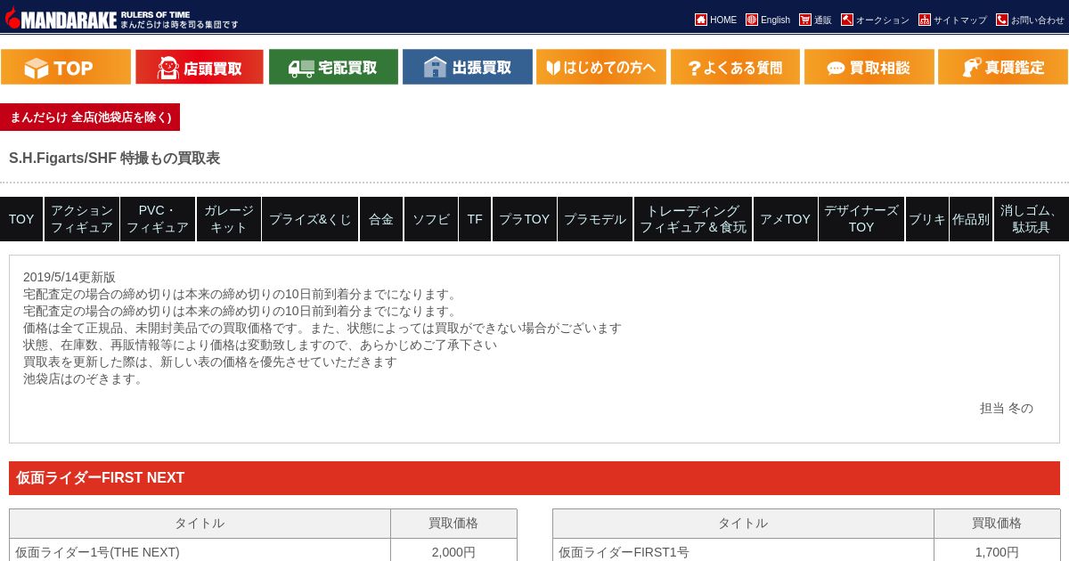Select the アクションフィギュア category tab
The width and height of the screenshot is (1069, 561).
pyautogui.click(x=82, y=219)
